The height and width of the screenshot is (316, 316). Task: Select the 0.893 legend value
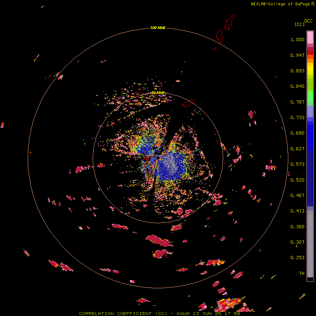coord(297,71)
